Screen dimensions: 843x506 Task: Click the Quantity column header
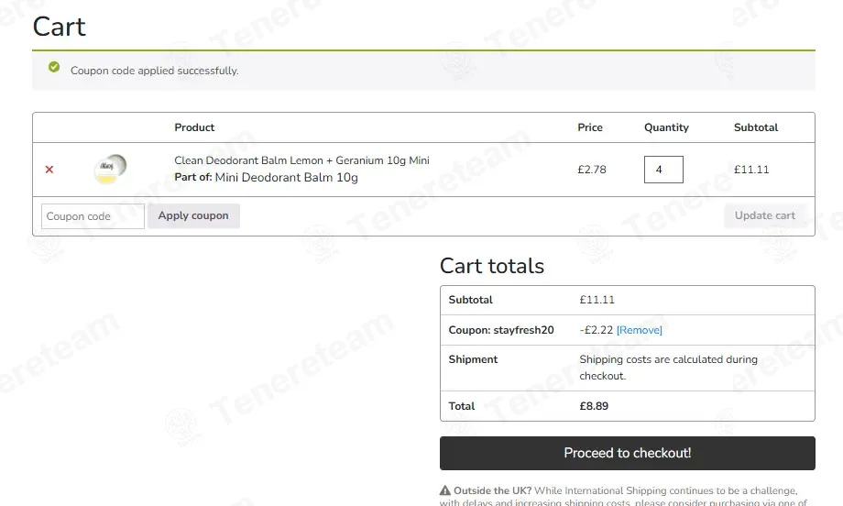coord(666,127)
